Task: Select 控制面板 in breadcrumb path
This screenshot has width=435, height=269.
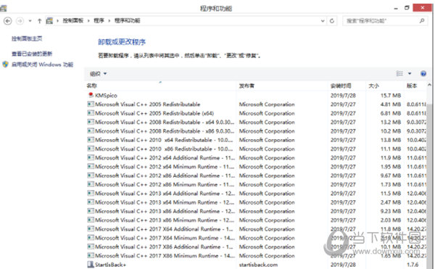Action: coord(73,20)
